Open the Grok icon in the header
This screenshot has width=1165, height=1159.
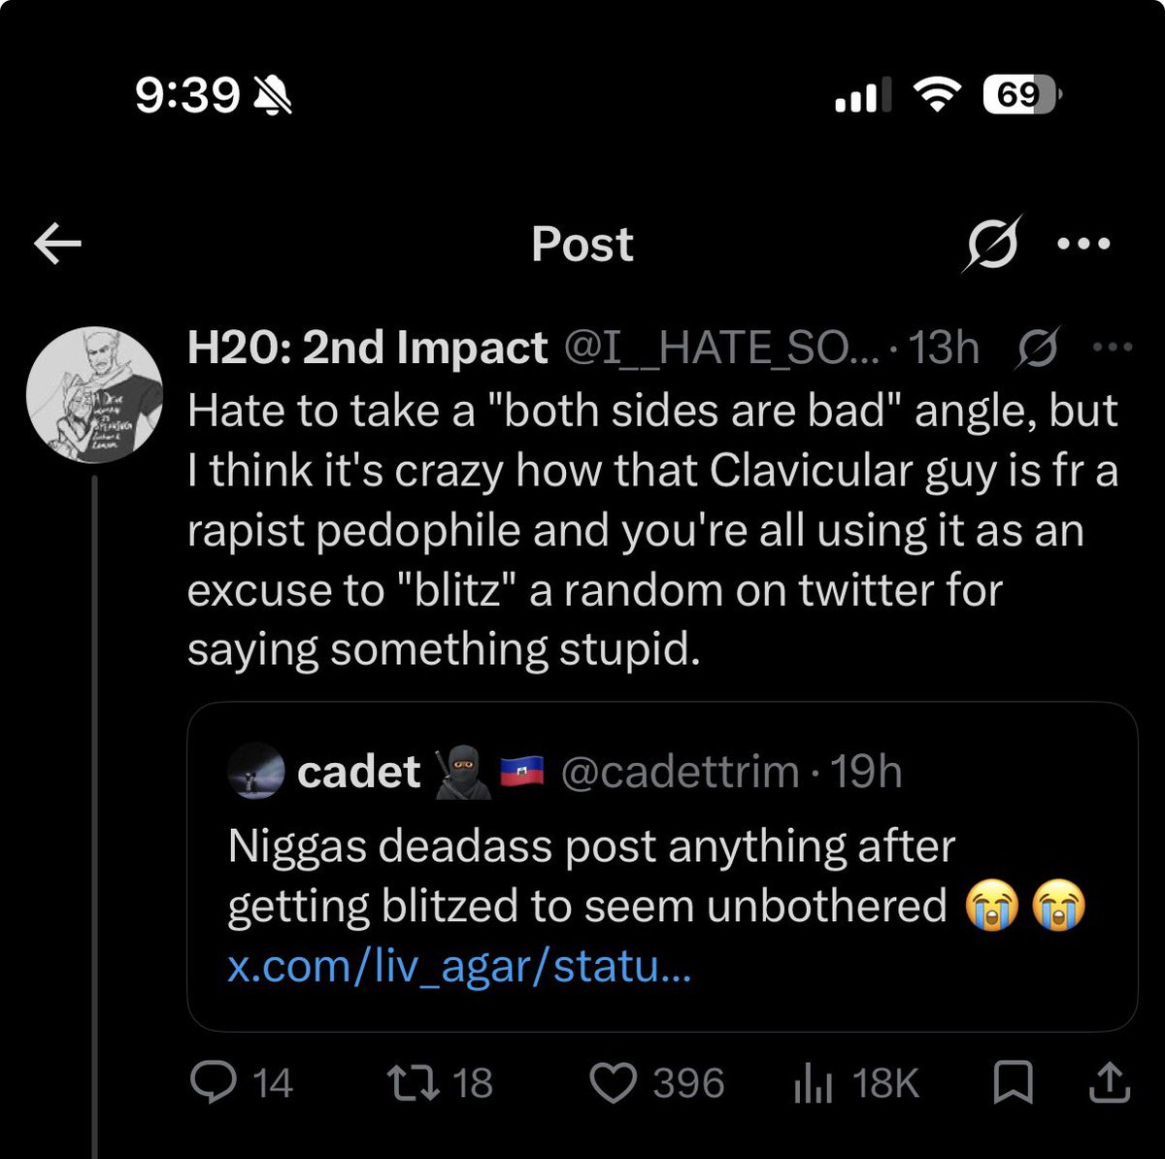(992, 243)
